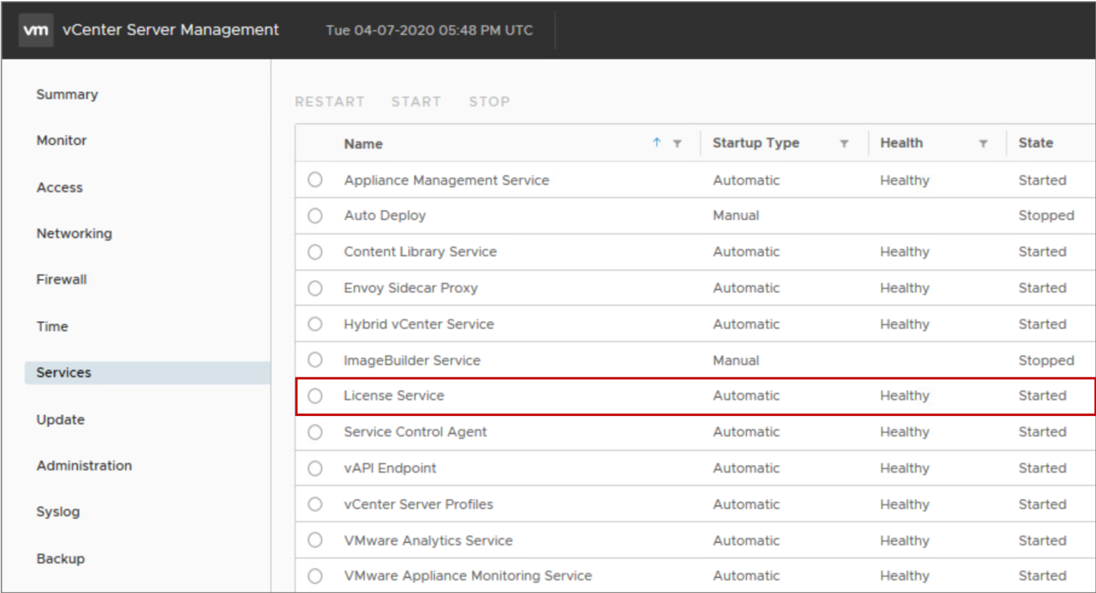
Task: Go to the Update page
Action: click(60, 419)
